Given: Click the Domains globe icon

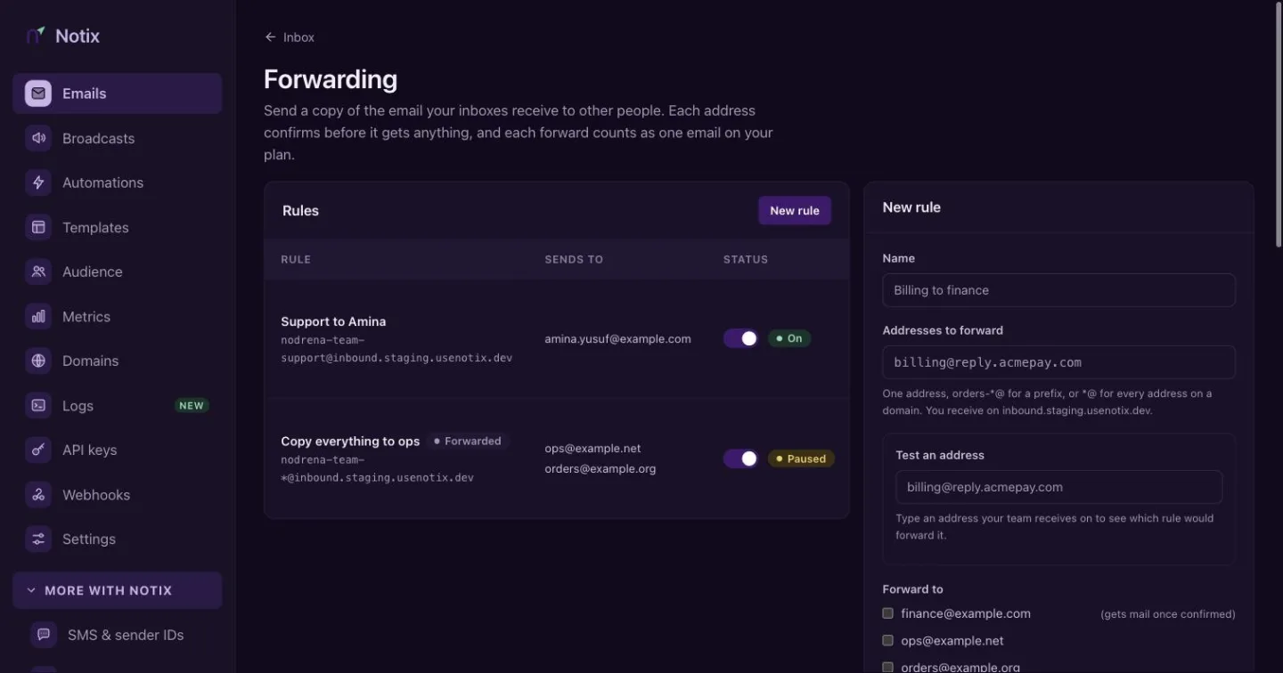Looking at the screenshot, I should click(x=38, y=361).
